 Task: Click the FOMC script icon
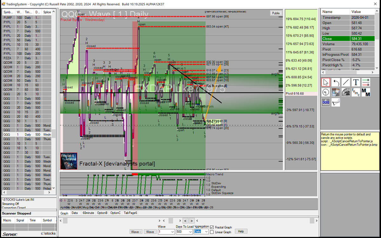[x=356, y=92]
